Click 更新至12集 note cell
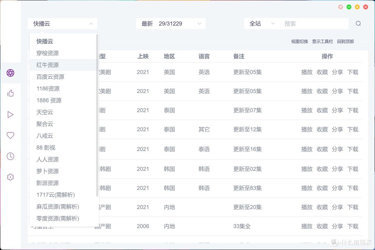This screenshot has width=375, height=250. 248,130
